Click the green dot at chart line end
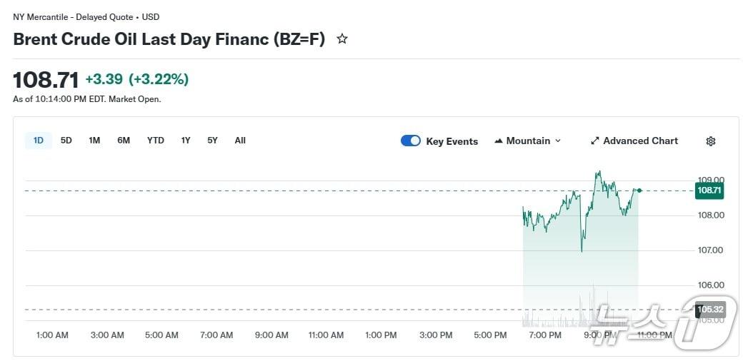This screenshot has width=748, height=361. coord(639,190)
